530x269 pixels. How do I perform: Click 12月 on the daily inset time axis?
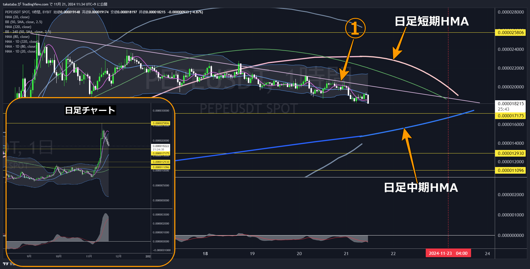click(118, 256)
